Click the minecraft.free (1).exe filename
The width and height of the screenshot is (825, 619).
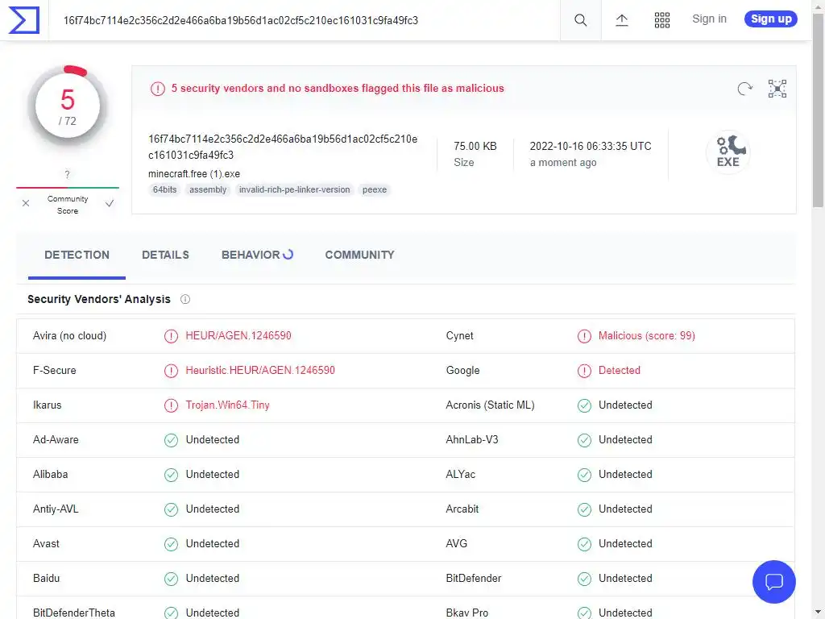[x=194, y=174]
